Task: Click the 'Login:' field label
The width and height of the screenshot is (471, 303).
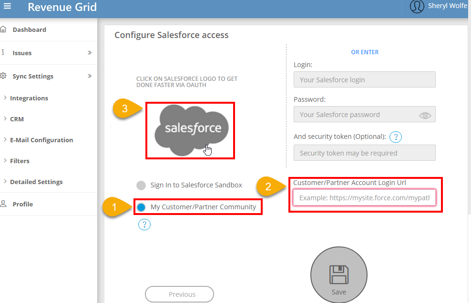Action: pos(303,65)
